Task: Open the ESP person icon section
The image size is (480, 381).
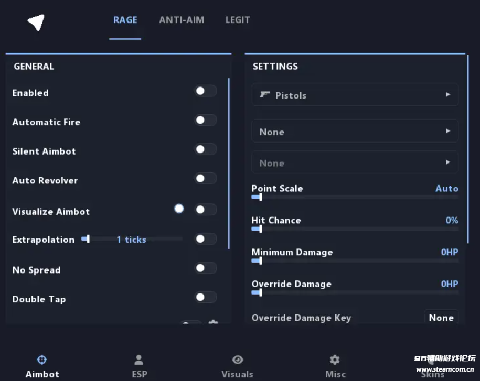Action: click(x=140, y=366)
